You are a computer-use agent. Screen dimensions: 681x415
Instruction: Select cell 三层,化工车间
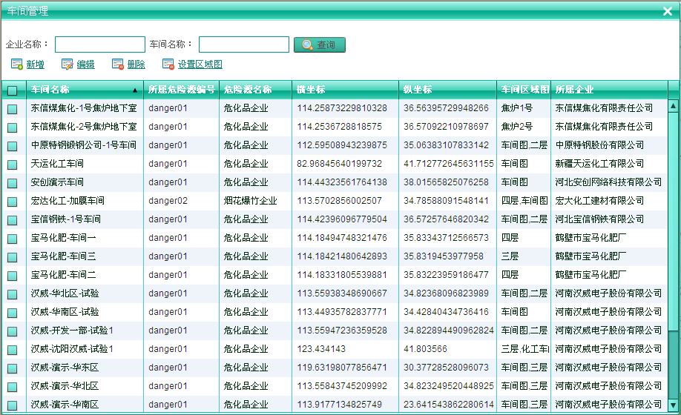[x=525, y=349]
